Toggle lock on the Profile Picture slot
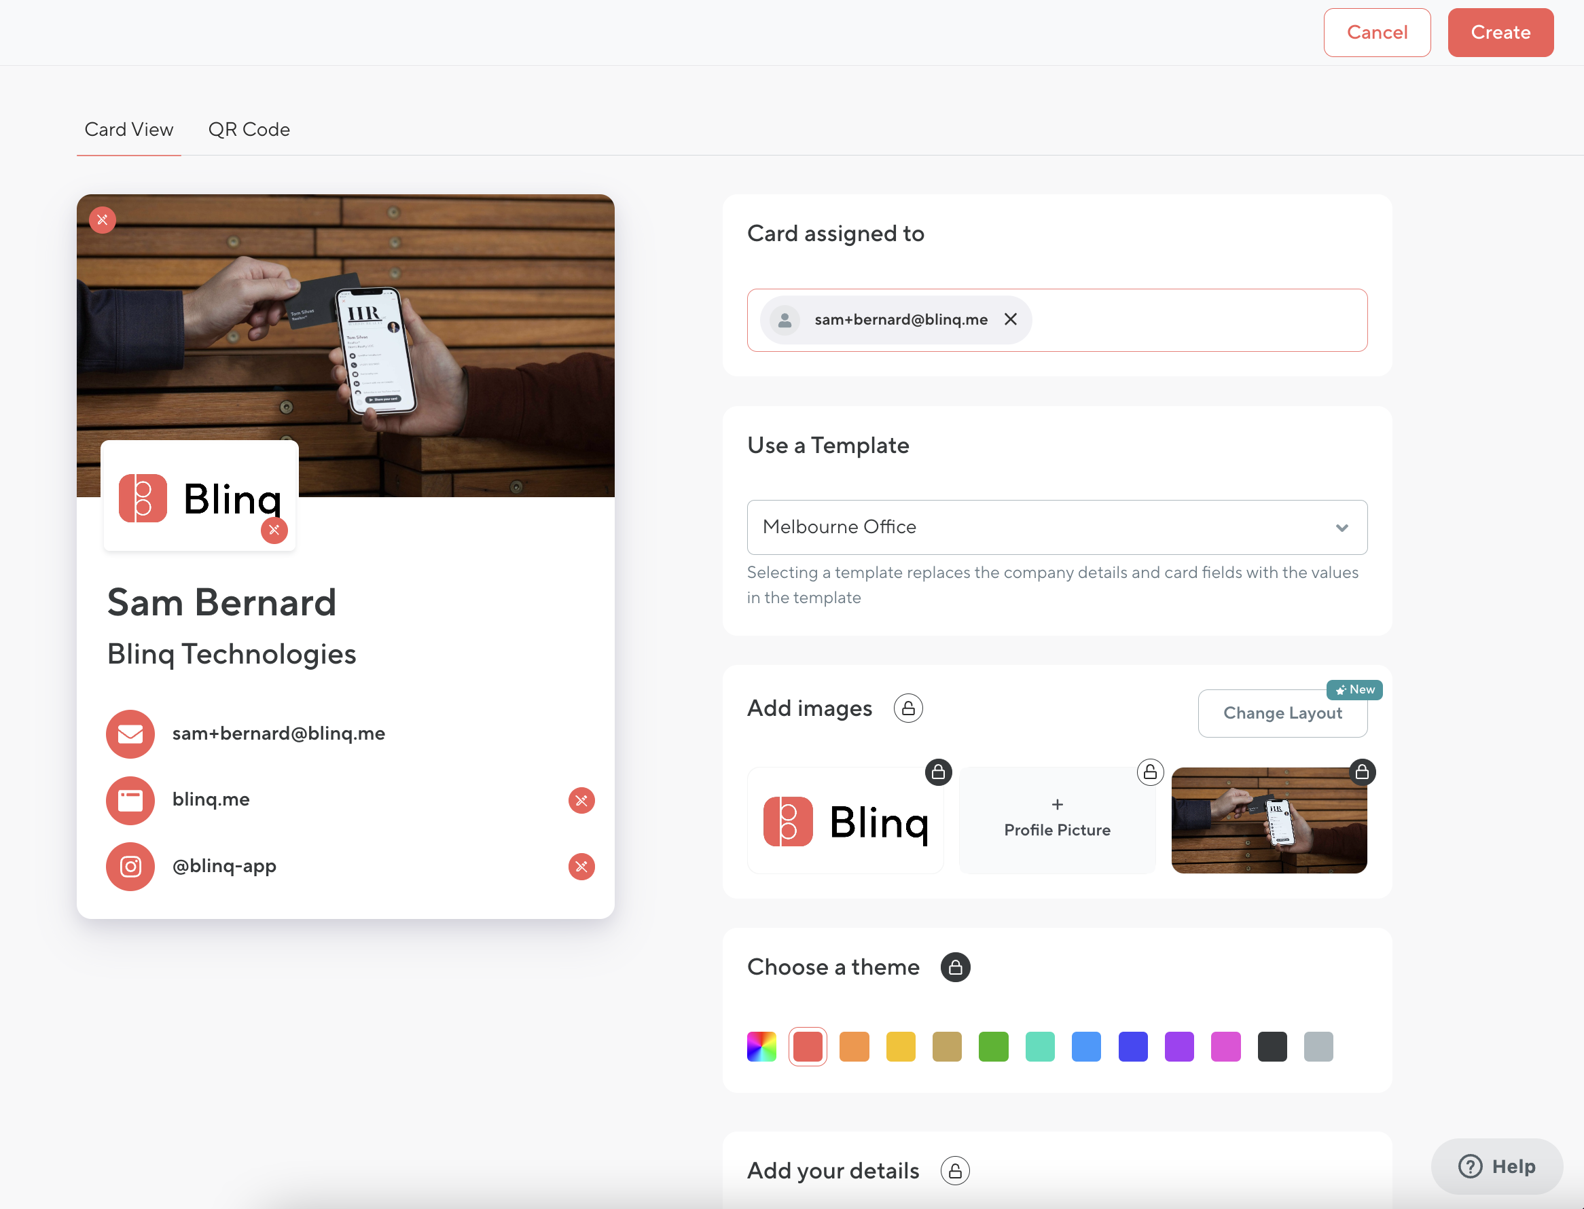 click(x=1150, y=772)
